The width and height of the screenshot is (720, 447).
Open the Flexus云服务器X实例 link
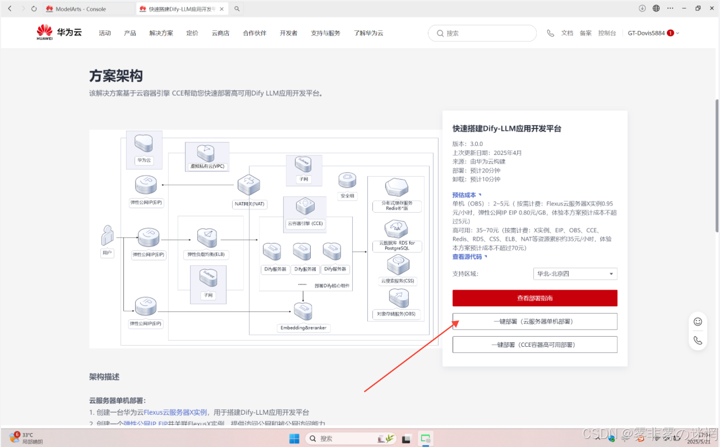tap(175, 412)
